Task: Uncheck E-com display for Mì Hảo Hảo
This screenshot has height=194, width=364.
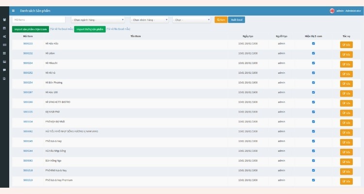Action: (x=314, y=43)
